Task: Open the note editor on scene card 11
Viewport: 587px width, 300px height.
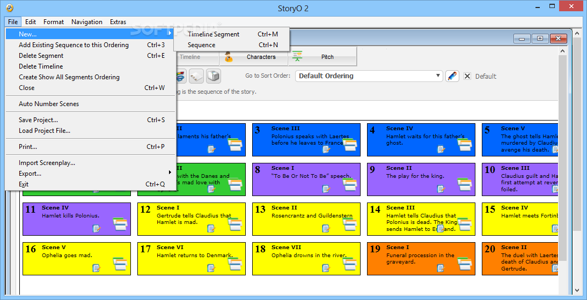Action: [x=97, y=229]
